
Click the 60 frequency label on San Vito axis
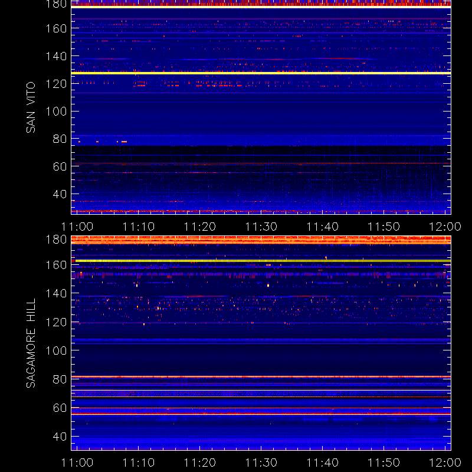tap(60, 166)
